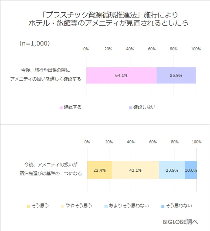
Task: Click the あまりそう思わない legend text label
Action: [129, 206]
